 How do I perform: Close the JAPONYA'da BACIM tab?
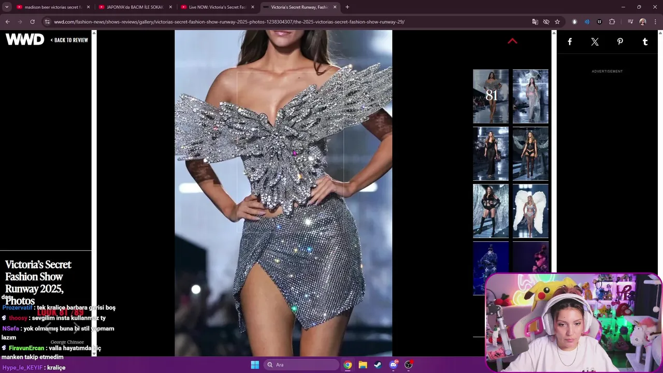(170, 7)
